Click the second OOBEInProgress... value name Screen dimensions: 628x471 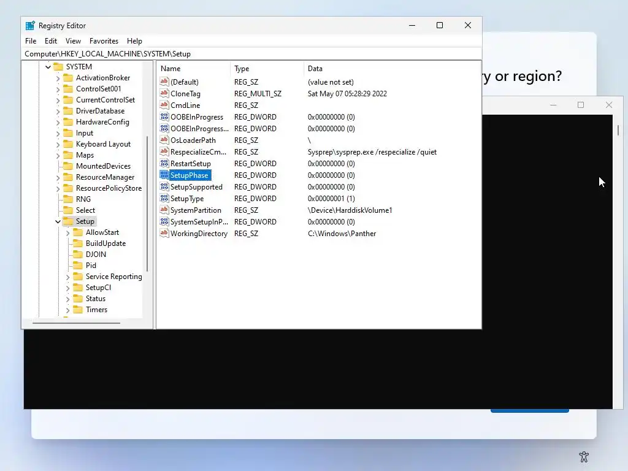[x=199, y=129]
